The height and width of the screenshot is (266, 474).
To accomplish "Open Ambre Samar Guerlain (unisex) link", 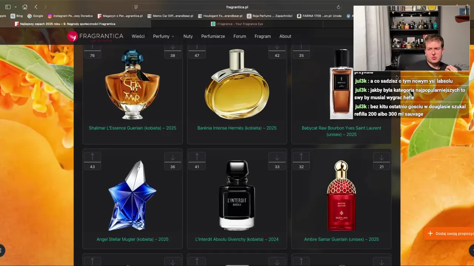I will [x=341, y=239].
